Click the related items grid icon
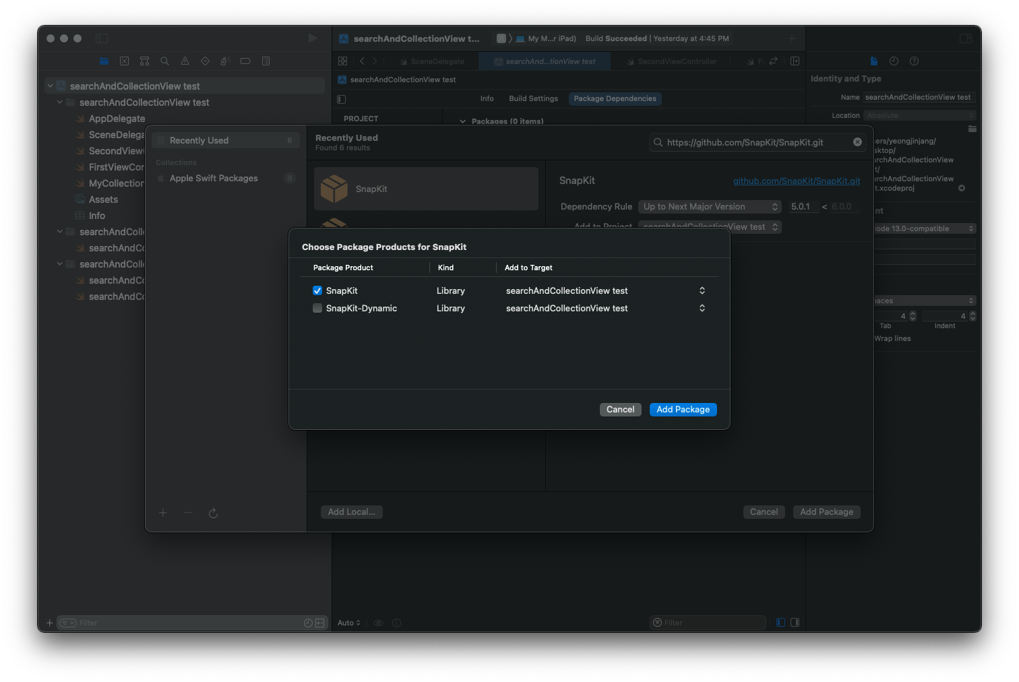This screenshot has width=1019, height=682. (342, 61)
